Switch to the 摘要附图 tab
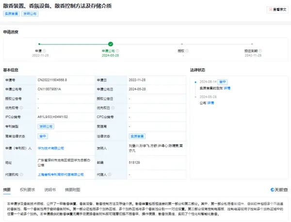291x222 pixels. [73, 190]
